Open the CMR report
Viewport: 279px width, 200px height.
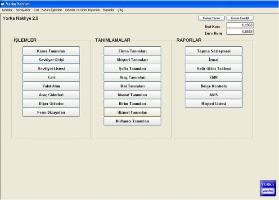click(x=214, y=77)
